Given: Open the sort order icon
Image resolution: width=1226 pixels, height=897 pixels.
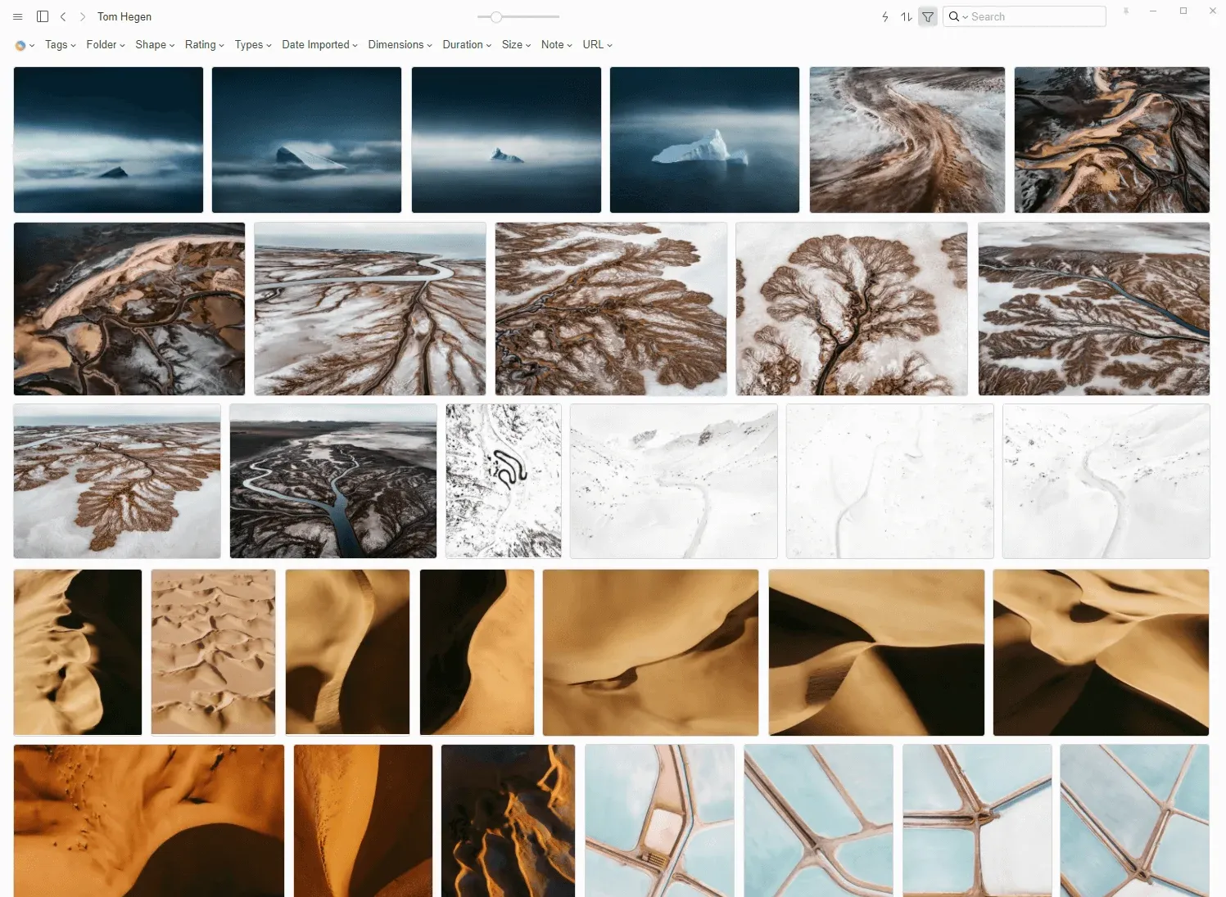Looking at the screenshot, I should pos(906,16).
